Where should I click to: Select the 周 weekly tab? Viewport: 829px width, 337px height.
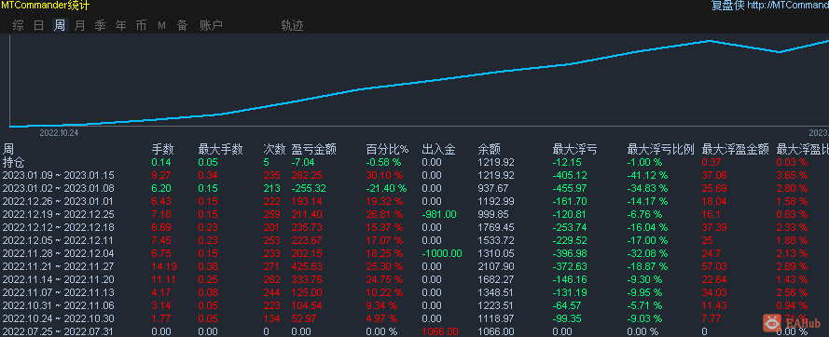coord(60,25)
